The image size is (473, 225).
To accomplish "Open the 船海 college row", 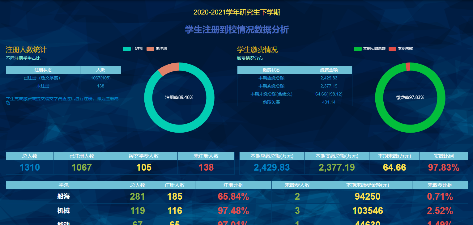I will click(x=63, y=196).
